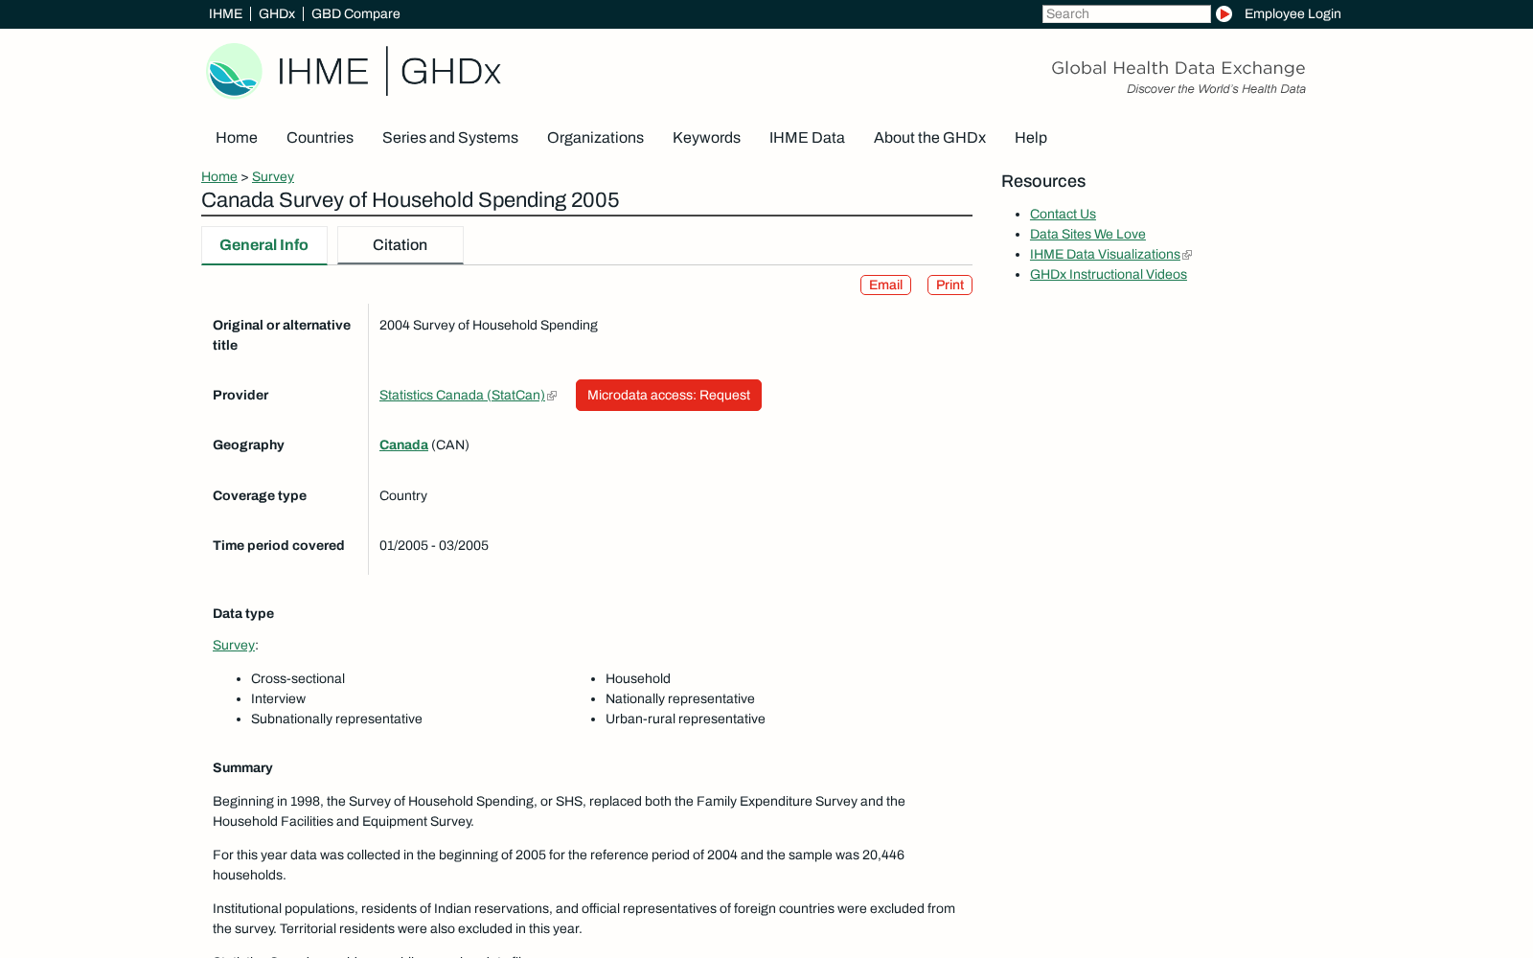Click the page title Canada Survey of Household Spending 2005
This screenshot has width=1533, height=958.
[410, 199]
